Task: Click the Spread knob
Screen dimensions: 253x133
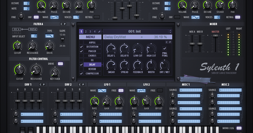Action: point(124,65)
